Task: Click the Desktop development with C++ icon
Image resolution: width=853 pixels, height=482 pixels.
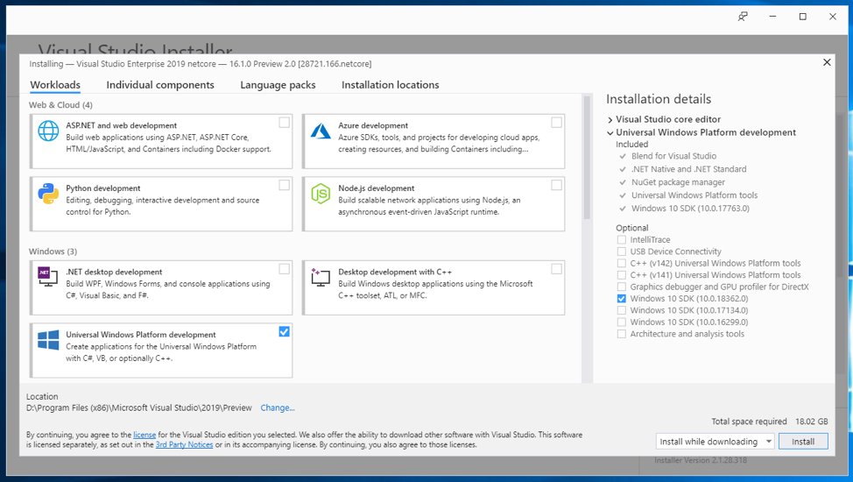Action: 321,277
